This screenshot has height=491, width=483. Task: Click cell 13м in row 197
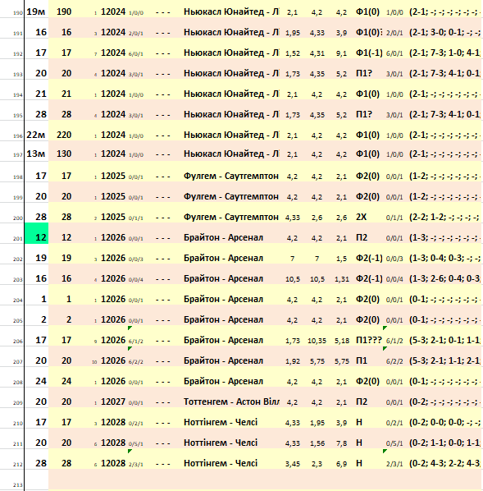click(36, 154)
